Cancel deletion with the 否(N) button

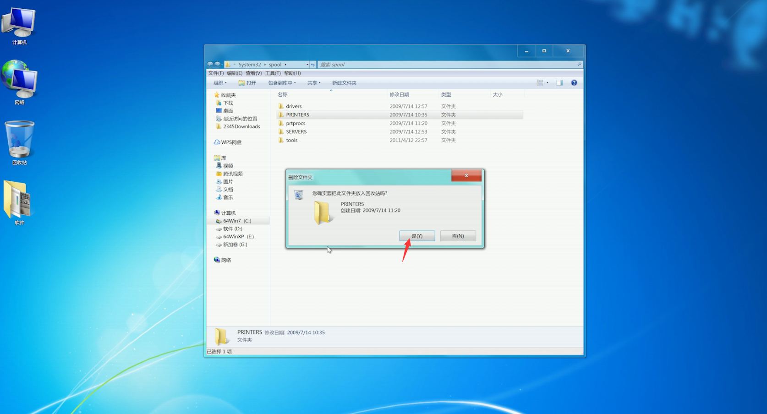click(458, 236)
